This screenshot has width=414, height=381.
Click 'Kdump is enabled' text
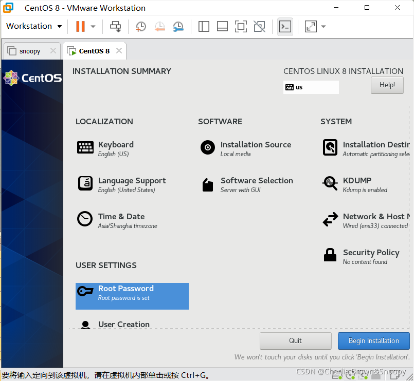pyautogui.click(x=365, y=190)
